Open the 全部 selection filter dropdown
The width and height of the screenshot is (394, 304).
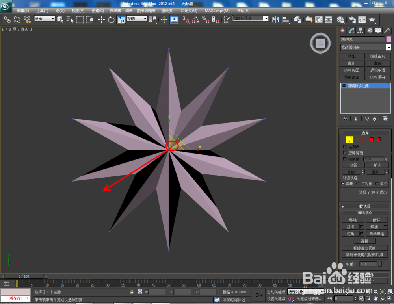click(x=44, y=19)
